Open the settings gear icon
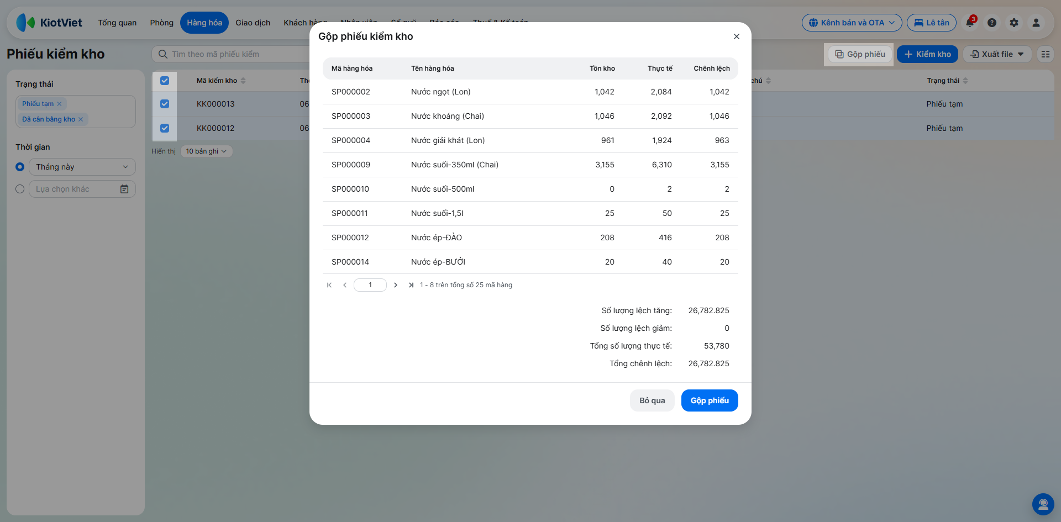1061x522 pixels. tap(1014, 23)
